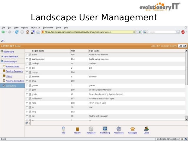Open the Hardware gear icon
Screen dimensions: 188x141
pyautogui.click(x=91, y=129)
